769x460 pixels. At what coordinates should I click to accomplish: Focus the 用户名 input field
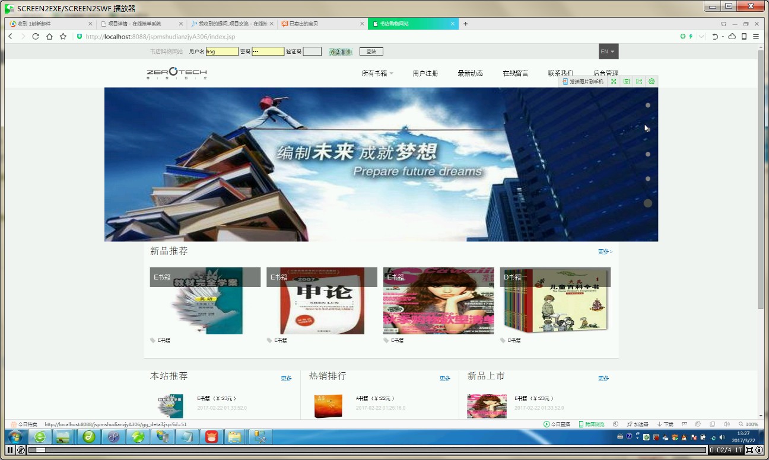(x=222, y=52)
